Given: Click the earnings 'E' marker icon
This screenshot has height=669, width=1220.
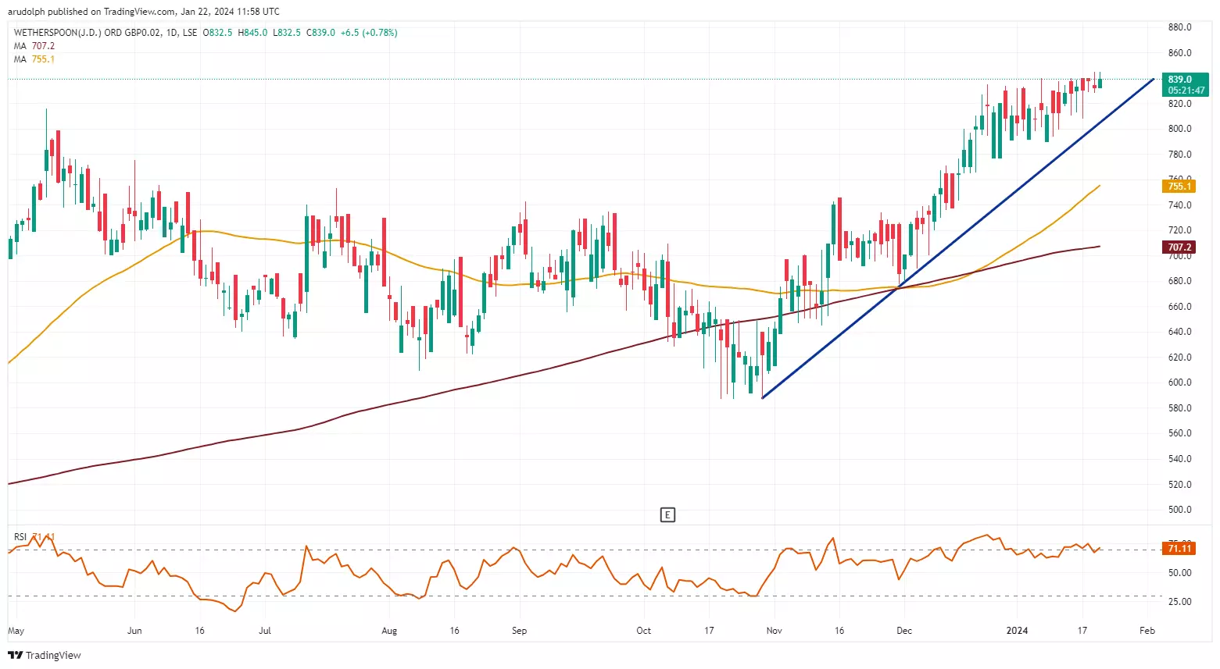Looking at the screenshot, I should tap(667, 514).
